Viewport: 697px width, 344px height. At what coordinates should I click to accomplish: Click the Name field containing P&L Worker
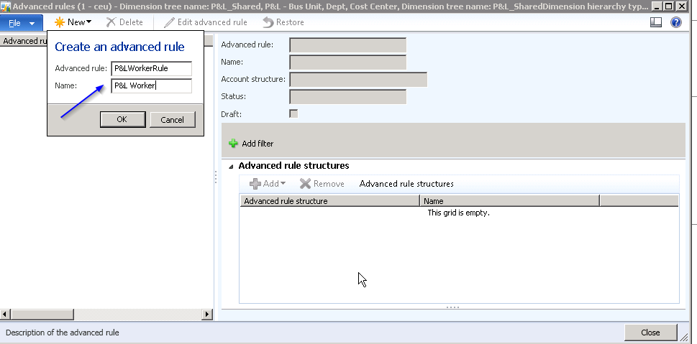point(151,86)
